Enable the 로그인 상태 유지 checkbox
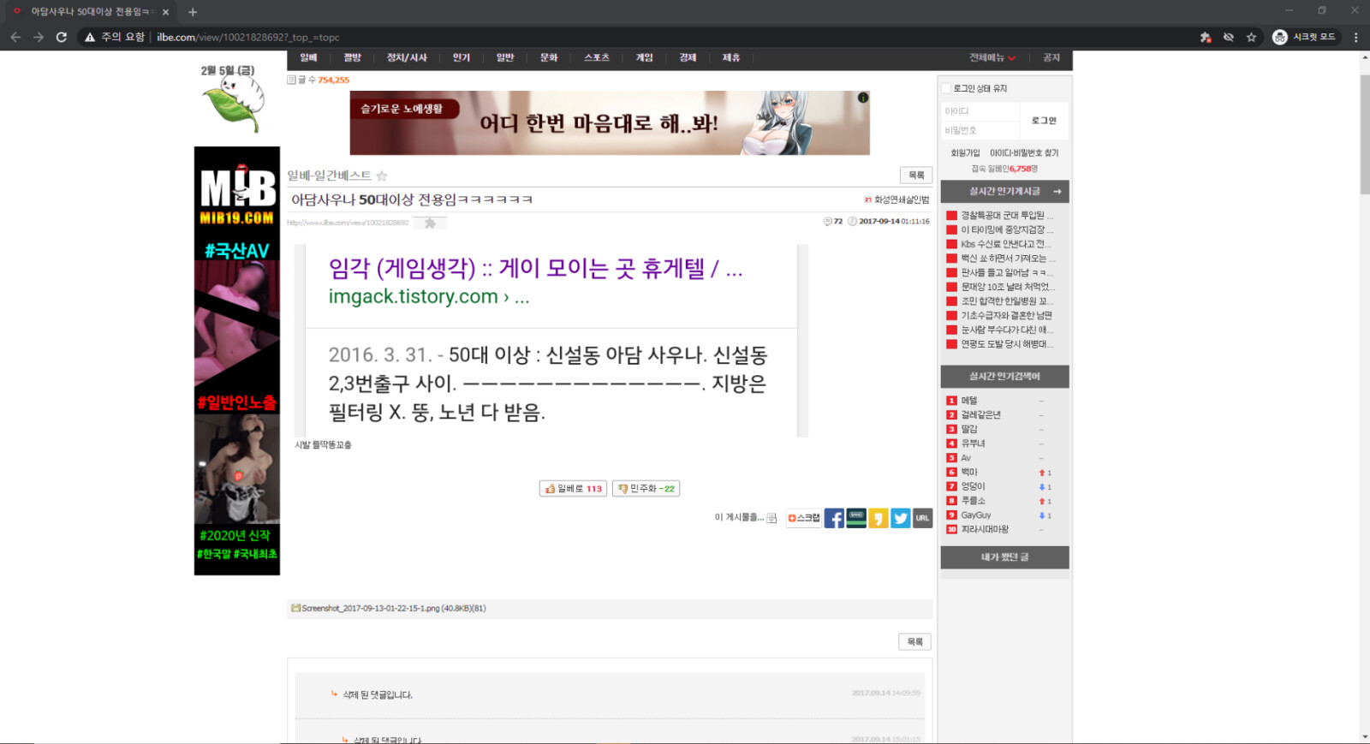1370x744 pixels. pos(946,88)
